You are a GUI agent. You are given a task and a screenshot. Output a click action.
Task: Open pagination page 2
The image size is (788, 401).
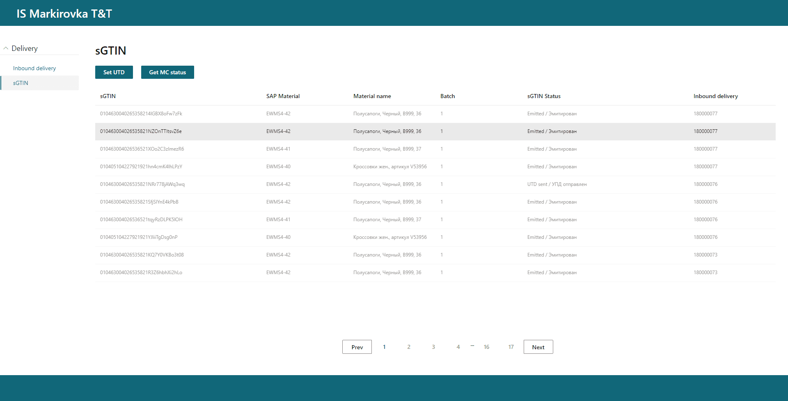[x=409, y=347]
